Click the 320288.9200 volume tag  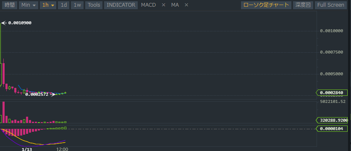[x=332, y=120]
